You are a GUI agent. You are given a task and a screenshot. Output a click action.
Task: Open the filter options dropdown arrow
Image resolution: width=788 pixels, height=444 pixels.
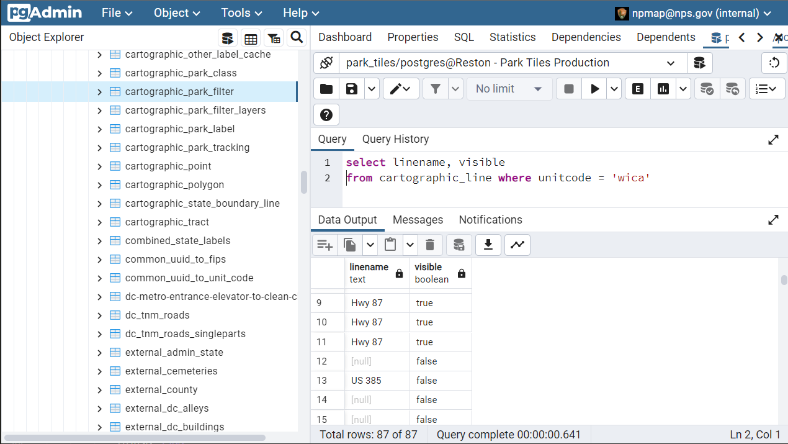[x=456, y=89]
